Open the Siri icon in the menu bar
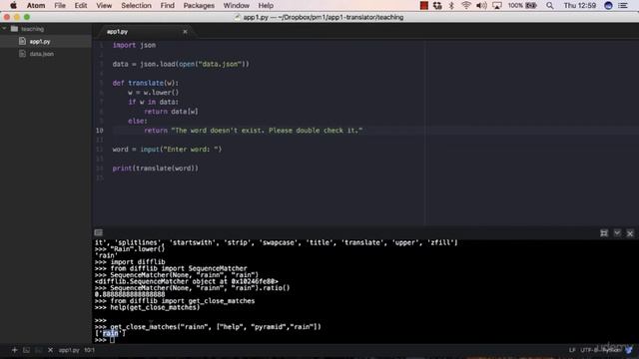Viewport: 639px width, 359px height. pyautogui.click(x=608, y=5)
